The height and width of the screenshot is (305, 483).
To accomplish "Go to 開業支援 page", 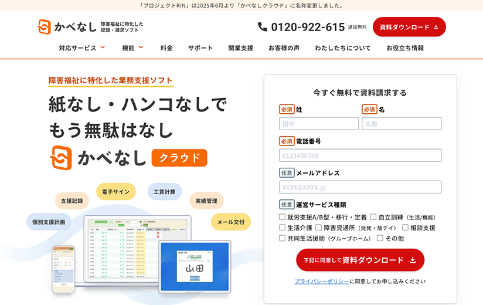I will point(240,48).
